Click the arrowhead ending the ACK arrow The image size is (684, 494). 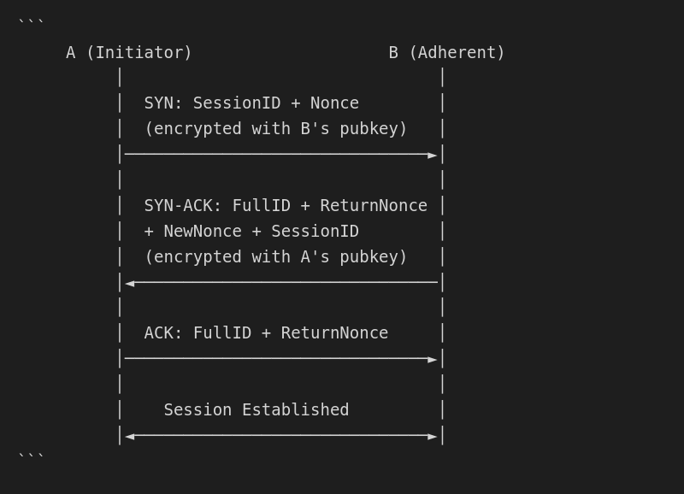(x=433, y=359)
